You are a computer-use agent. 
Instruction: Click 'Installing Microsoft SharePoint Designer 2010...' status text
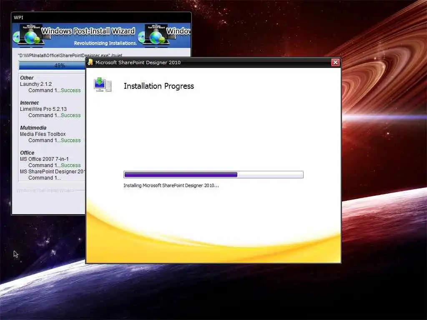pyautogui.click(x=171, y=185)
